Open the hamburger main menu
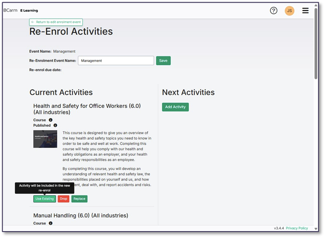Viewport: 325px width, 238px height. (x=305, y=11)
